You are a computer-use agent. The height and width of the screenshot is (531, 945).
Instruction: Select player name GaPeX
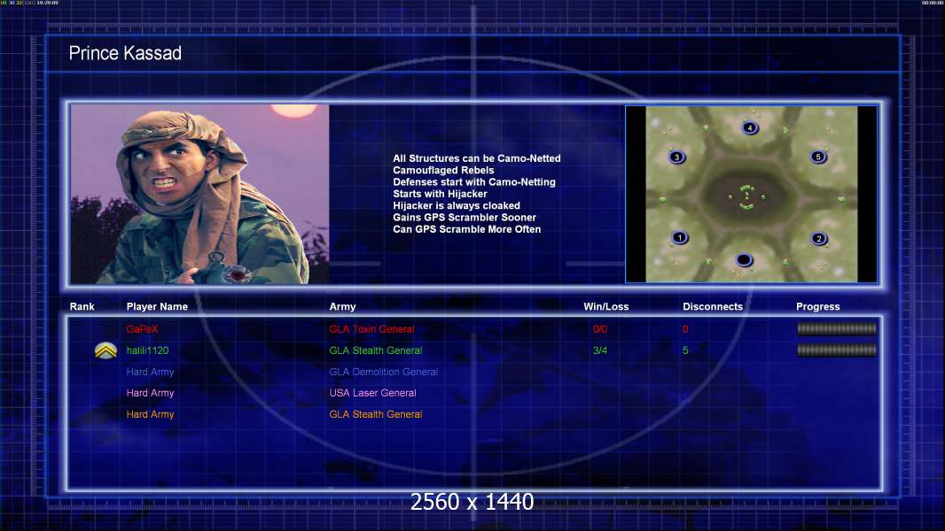click(x=142, y=329)
